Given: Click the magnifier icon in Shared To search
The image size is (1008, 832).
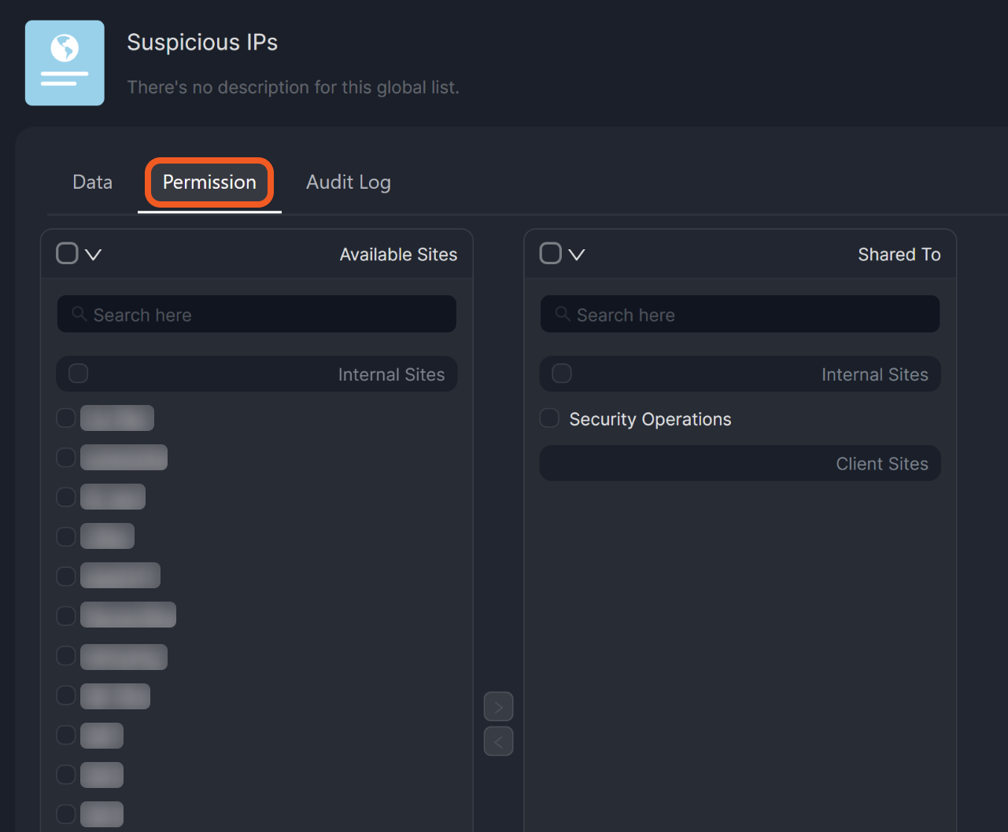Looking at the screenshot, I should pos(563,314).
